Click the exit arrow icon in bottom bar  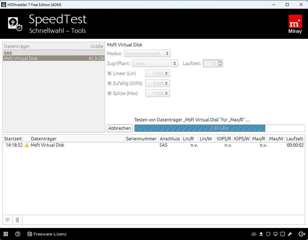302,234
